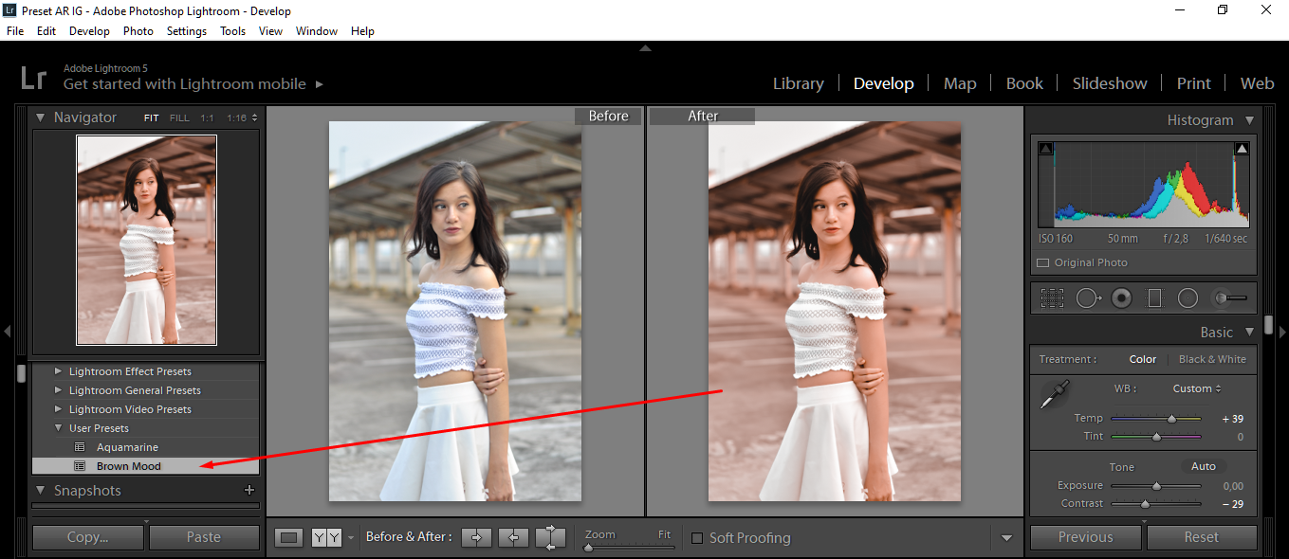Set treatment to Black & White
This screenshot has height=559, width=1289.
click(1212, 359)
